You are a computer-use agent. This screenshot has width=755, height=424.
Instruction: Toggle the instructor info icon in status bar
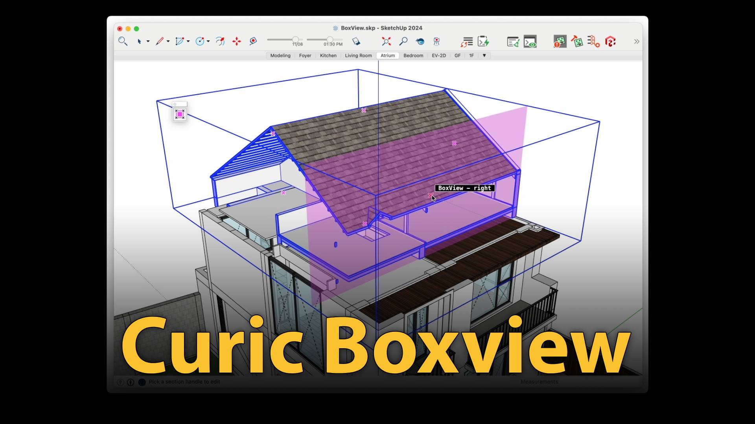(x=131, y=382)
